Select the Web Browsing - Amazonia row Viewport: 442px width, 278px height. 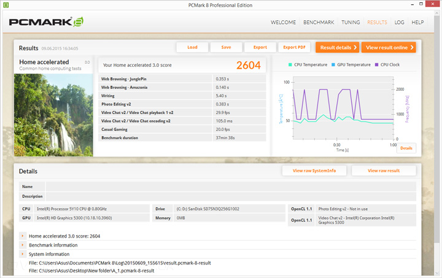182,87
